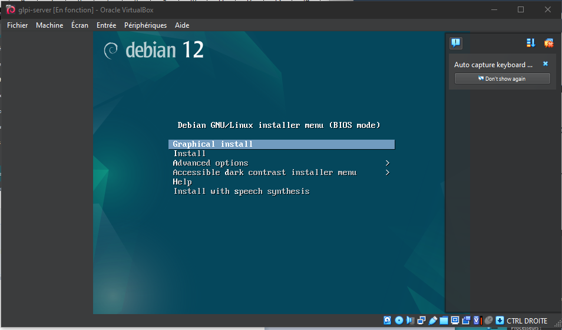Open the Machine menu
562x330 pixels.
pos(49,25)
